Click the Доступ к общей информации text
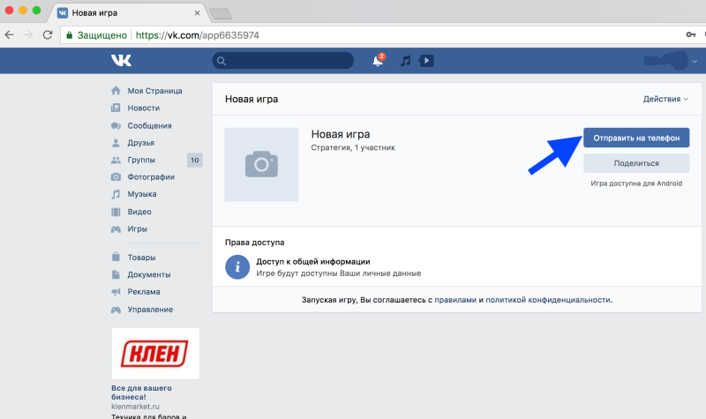This screenshot has height=419, width=706. coord(313,261)
